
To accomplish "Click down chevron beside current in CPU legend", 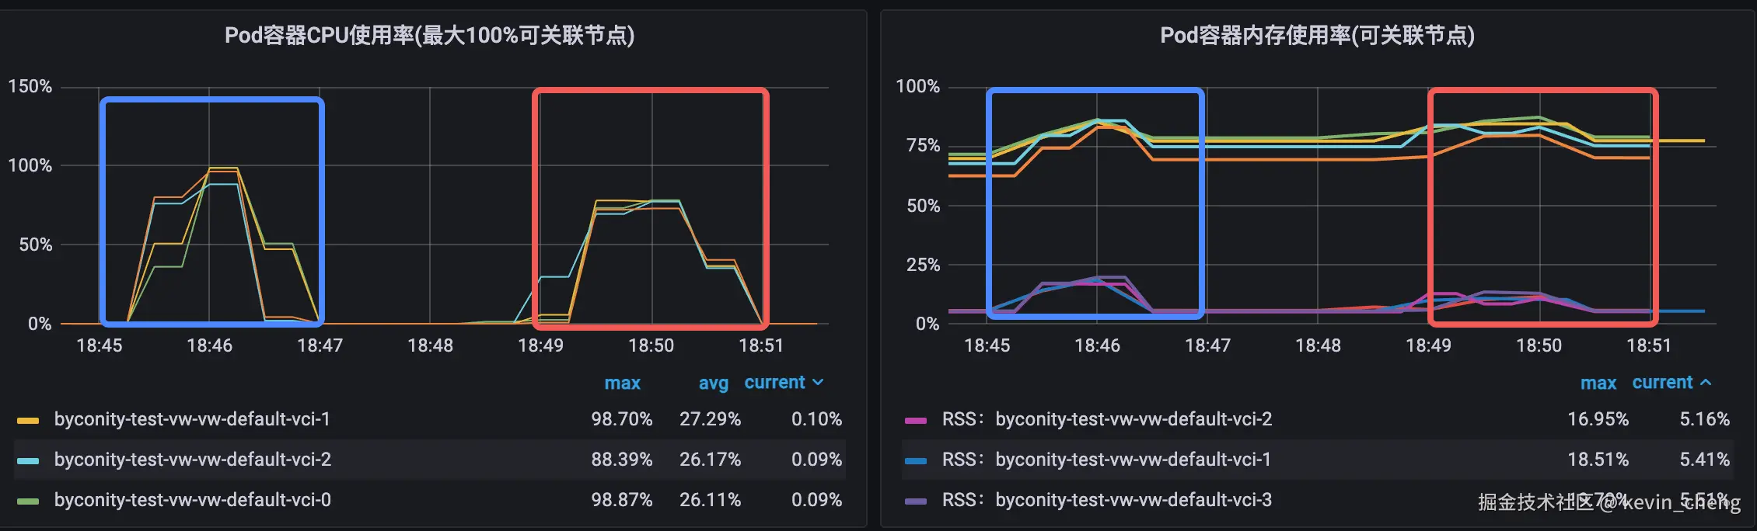I will click(x=818, y=383).
